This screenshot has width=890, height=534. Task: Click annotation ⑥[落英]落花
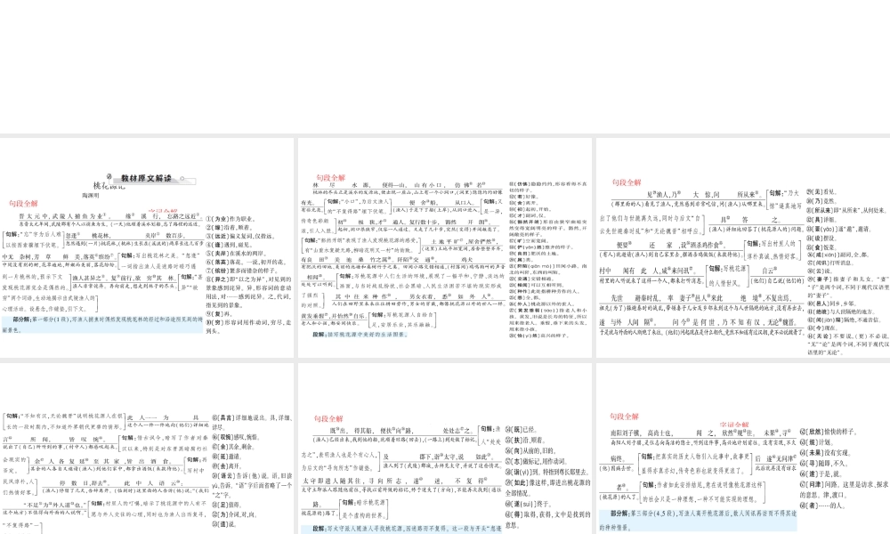pyautogui.click(x=245, y=263)
